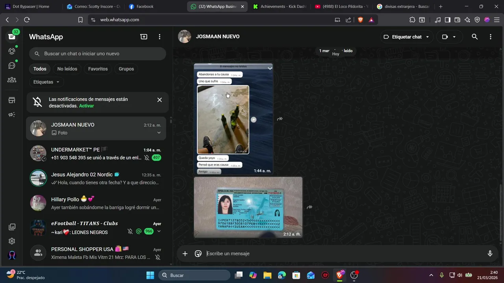Expand eFootball TITANS chat row chevron
The image size is (504, 283).
click(x=159, y=231)
